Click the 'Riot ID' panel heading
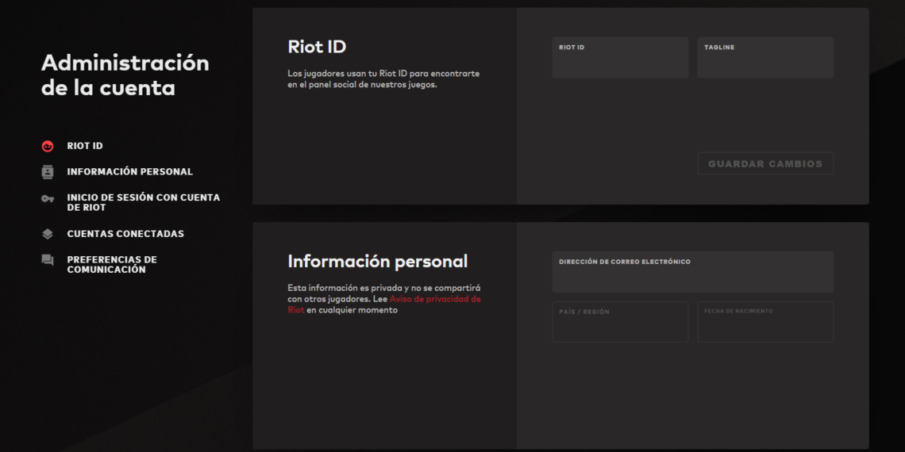The height and width of the screenshot is (452, 905). point(317,47)
